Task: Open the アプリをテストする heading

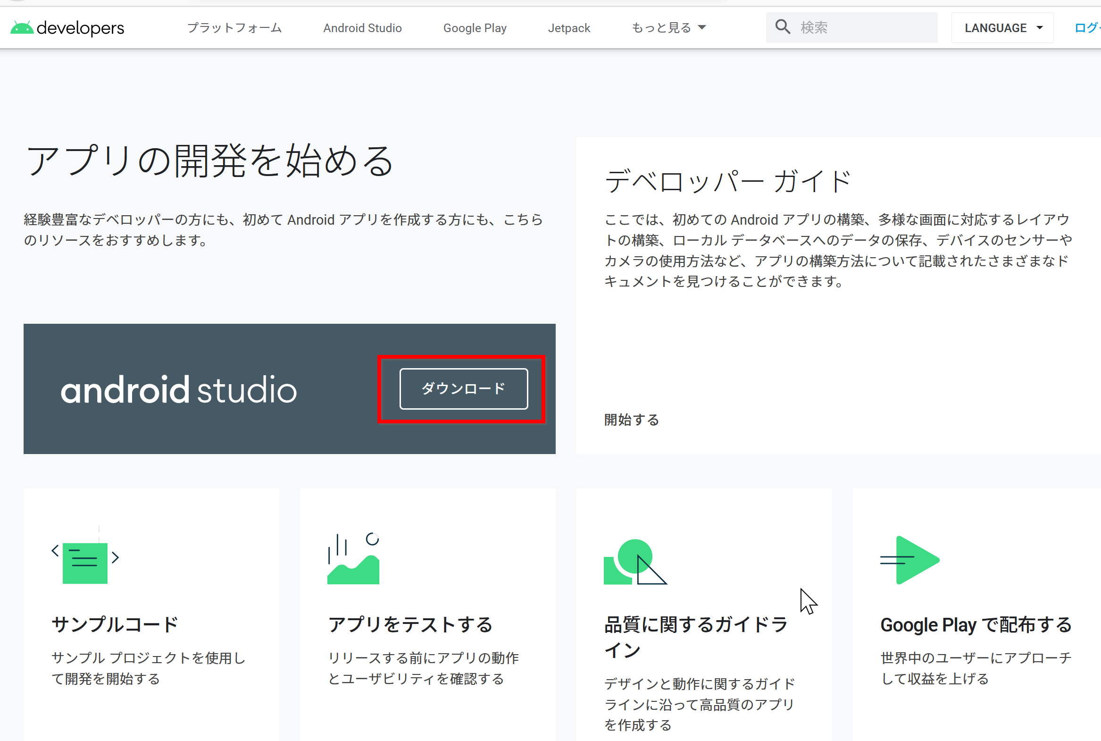Action: pos(410,624)
